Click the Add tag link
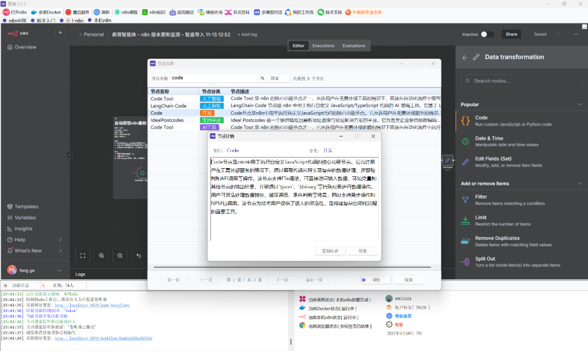 click(247, 34)
